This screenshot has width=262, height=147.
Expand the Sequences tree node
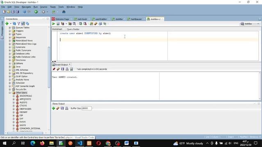(x=10, y=37)
